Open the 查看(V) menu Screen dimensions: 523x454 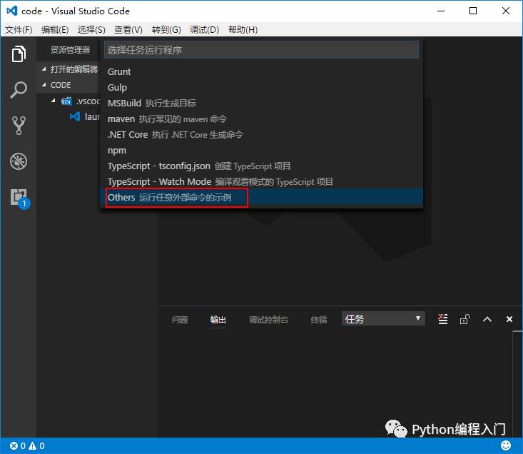tap(128, 30)
